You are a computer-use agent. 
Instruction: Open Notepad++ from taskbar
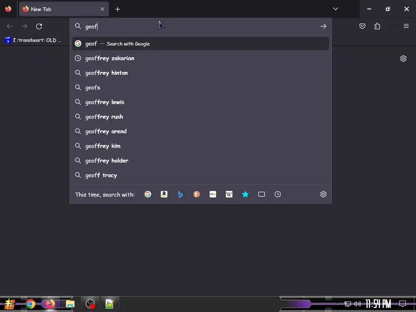tap(109, 304)
